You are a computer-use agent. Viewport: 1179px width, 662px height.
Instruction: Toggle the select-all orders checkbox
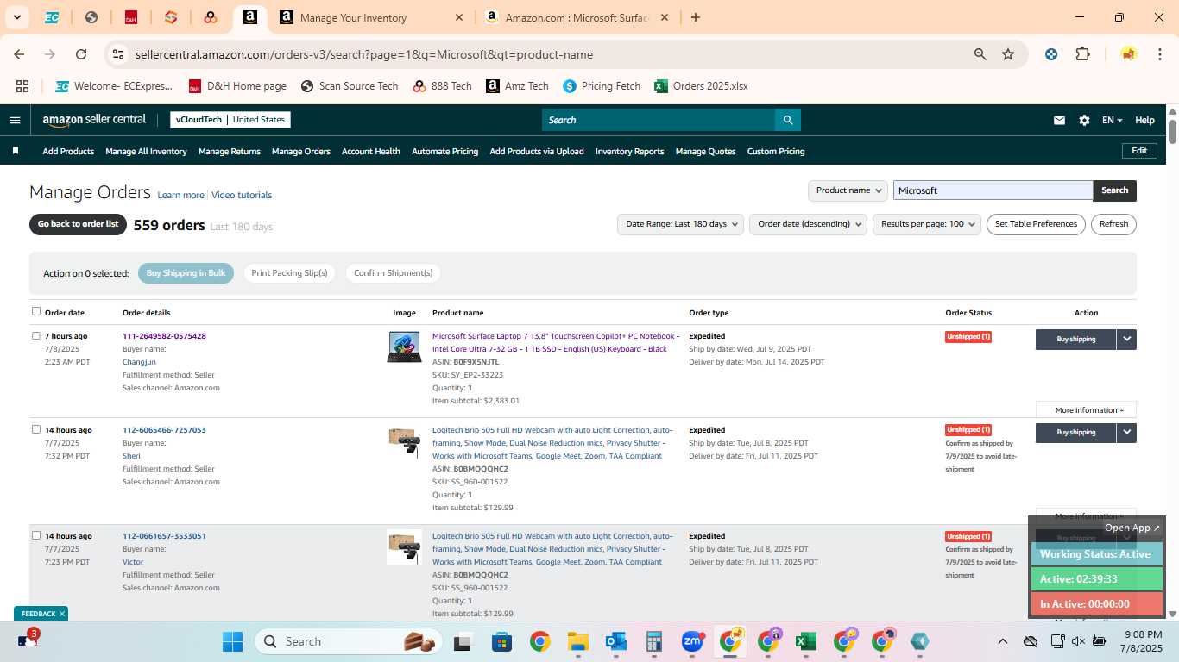[x=36, y=311]
